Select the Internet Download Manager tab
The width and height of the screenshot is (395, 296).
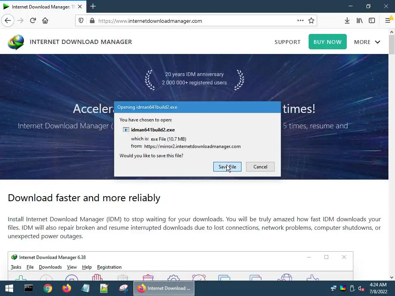43,7
